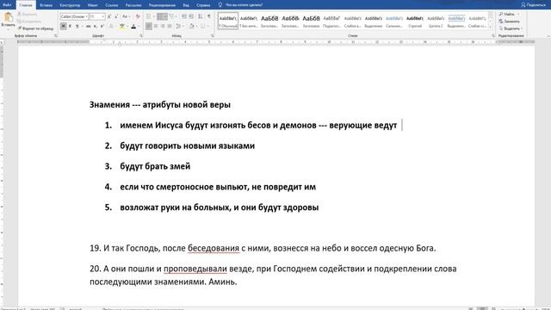Switch to the Рецензирование (Review) tab
Screen dimensions: 551x310
click(162, 5)
